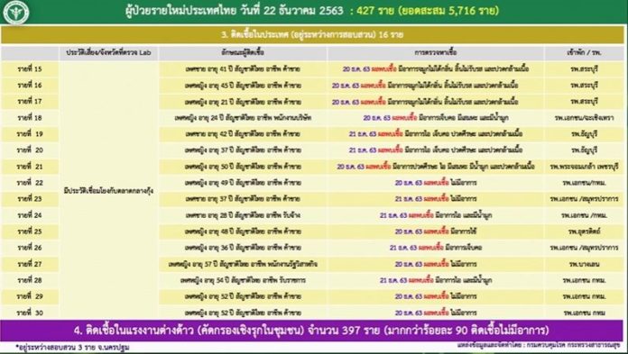
Task: Click case 22 result 'ผลพบเชื้อ ไม่มีอาการ'
Action: coord(436,182)
